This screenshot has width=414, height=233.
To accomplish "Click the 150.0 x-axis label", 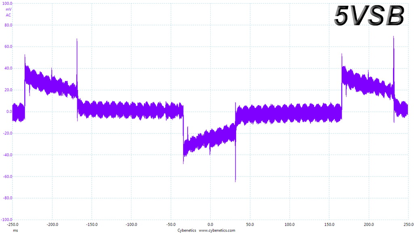I will 329,225.
